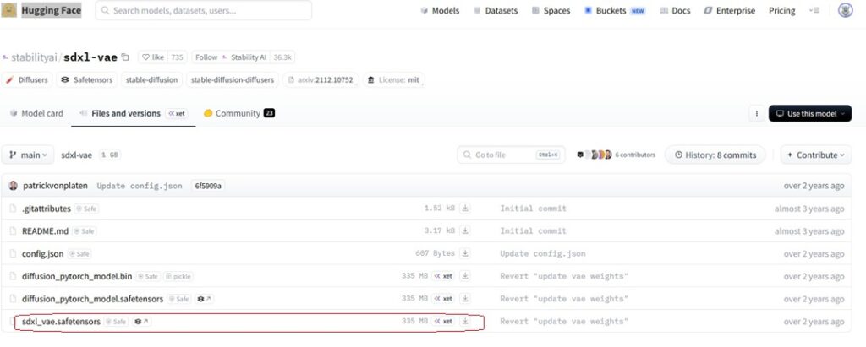This screenshot has height=347, width=866.
Task: Open user profile avatar in top bar
Action: click(845, 11)
